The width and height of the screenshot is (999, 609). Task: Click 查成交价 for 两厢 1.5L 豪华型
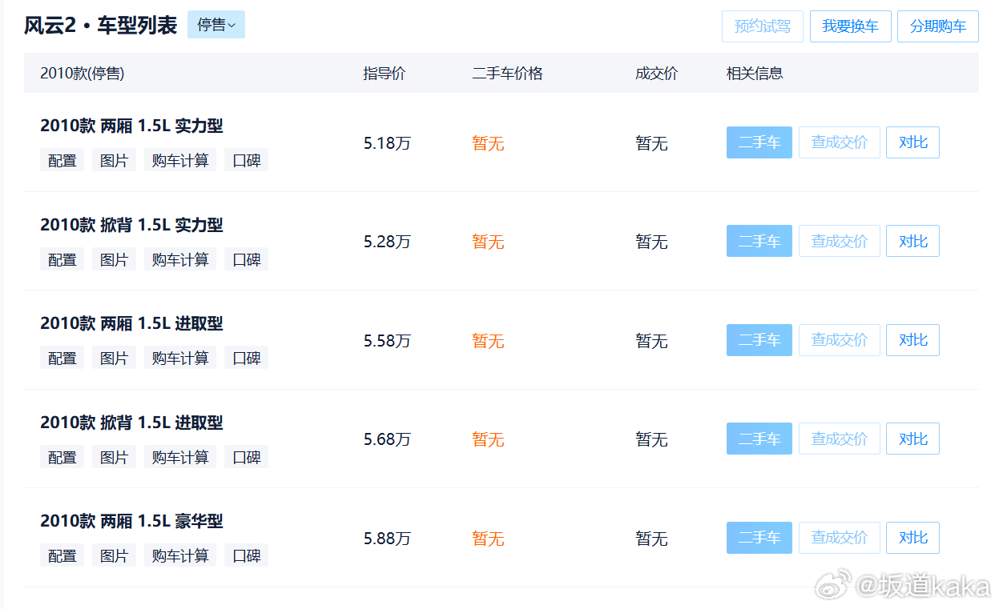tap(840, 538)
